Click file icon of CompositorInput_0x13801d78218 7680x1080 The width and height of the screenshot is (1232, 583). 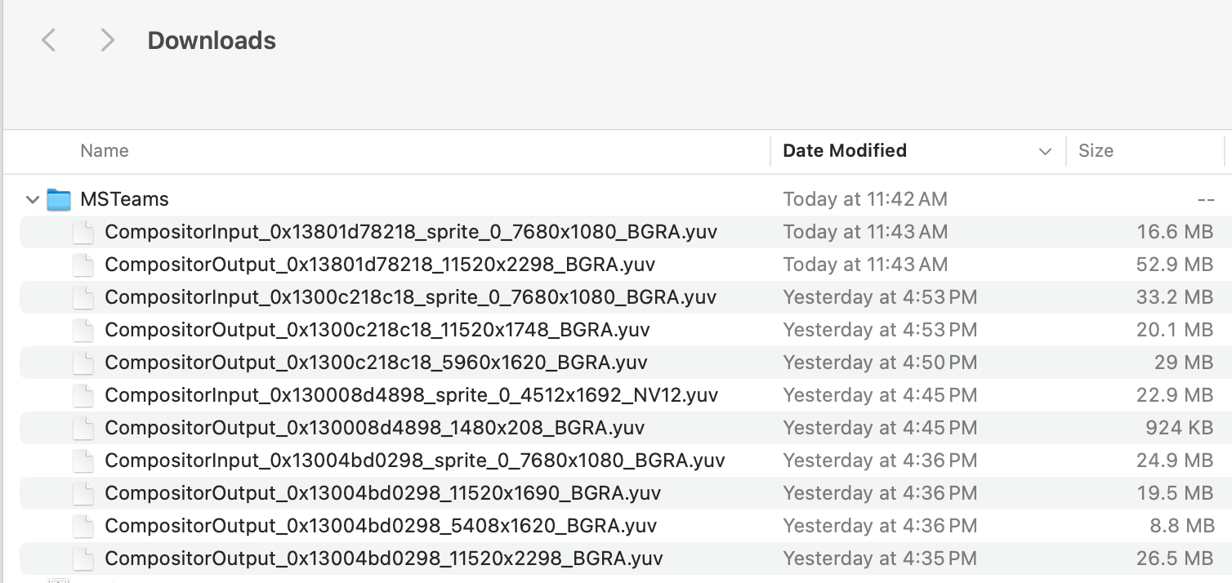pyautogui.click(x=83, y=232)
